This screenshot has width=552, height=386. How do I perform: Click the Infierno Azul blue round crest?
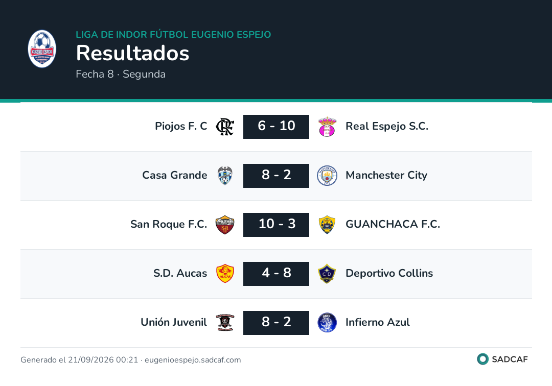point(327,322)
